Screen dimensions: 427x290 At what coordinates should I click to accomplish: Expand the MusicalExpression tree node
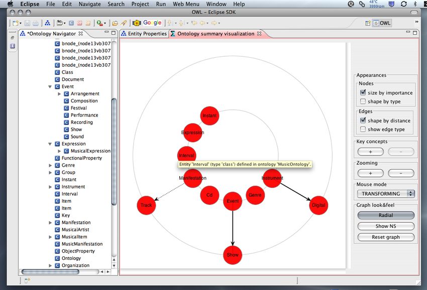(59, 151)
